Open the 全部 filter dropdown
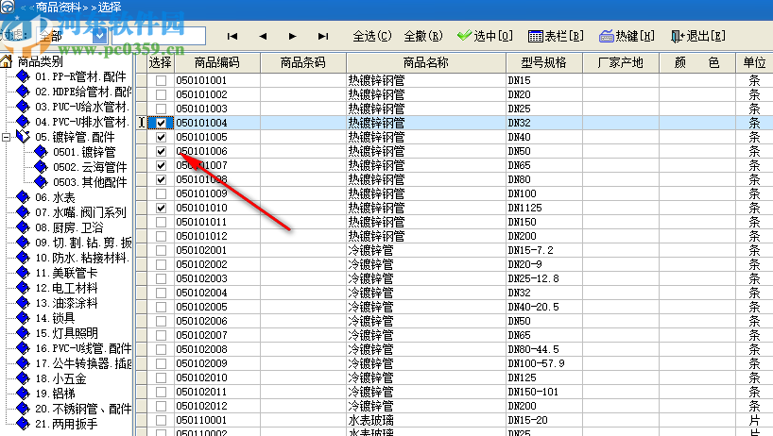This screenshot has height=436, width=773. coord(99,36)
